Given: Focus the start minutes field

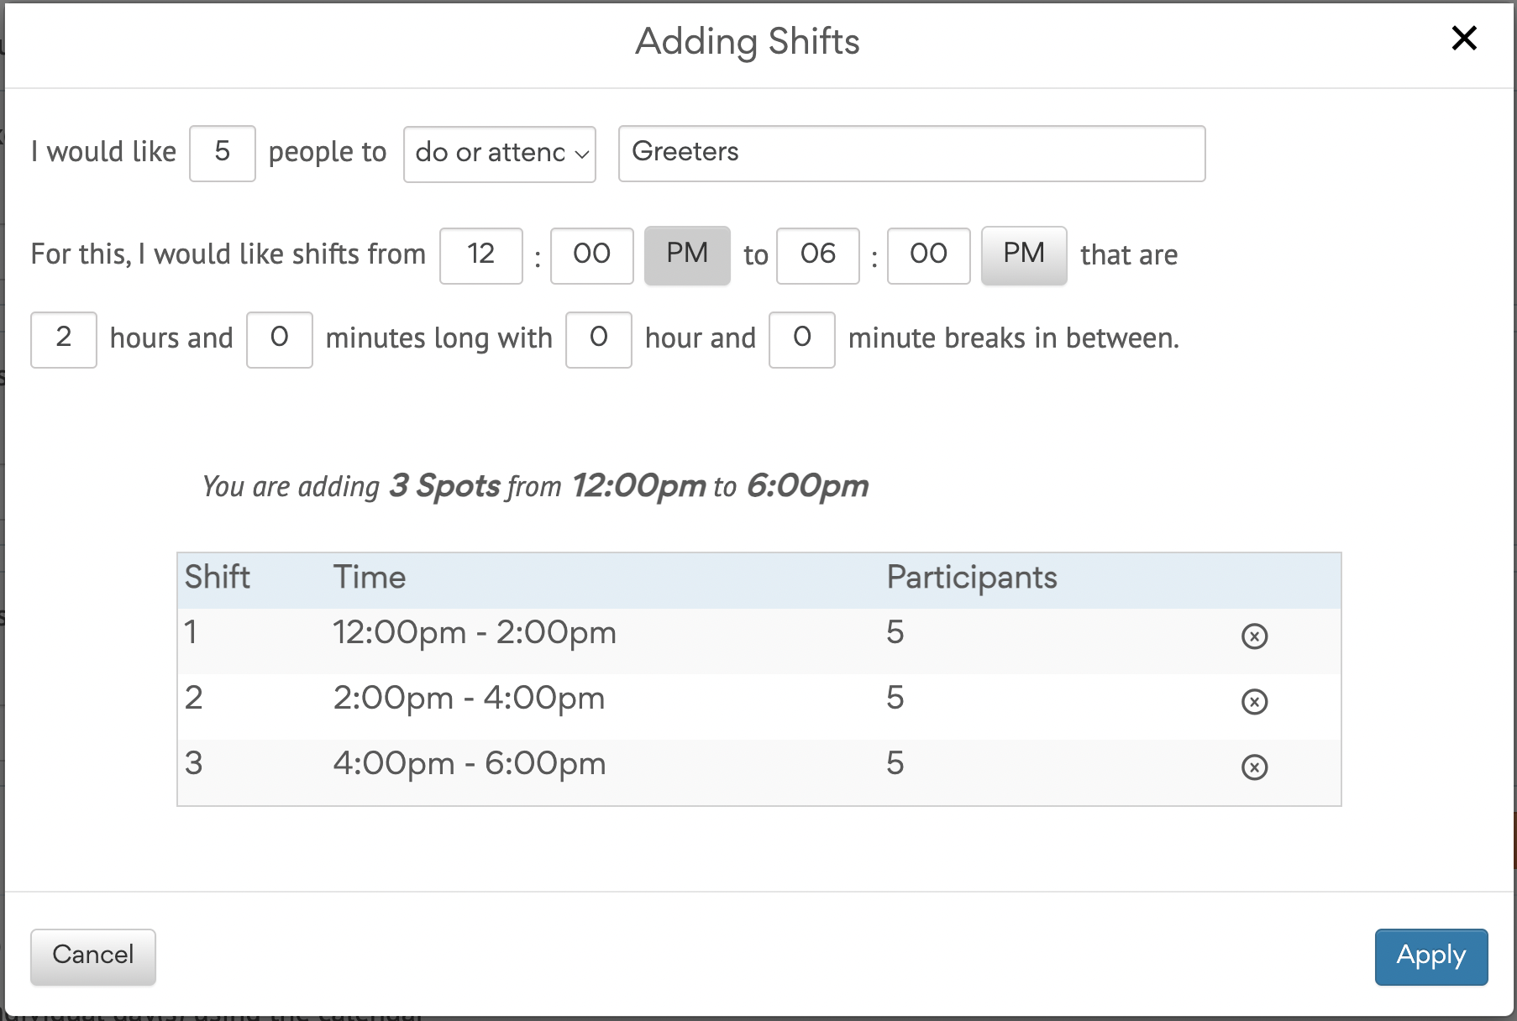Looking at the screenshot, I should [592, 255].
